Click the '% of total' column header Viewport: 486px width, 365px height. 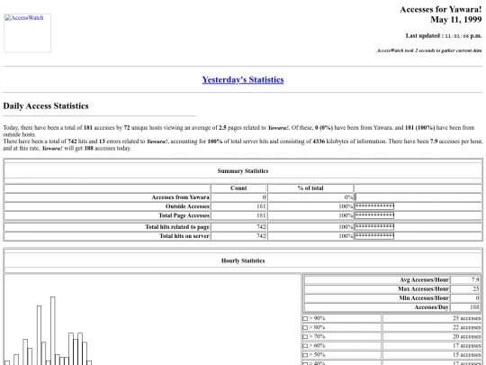(x=310, y=188)
